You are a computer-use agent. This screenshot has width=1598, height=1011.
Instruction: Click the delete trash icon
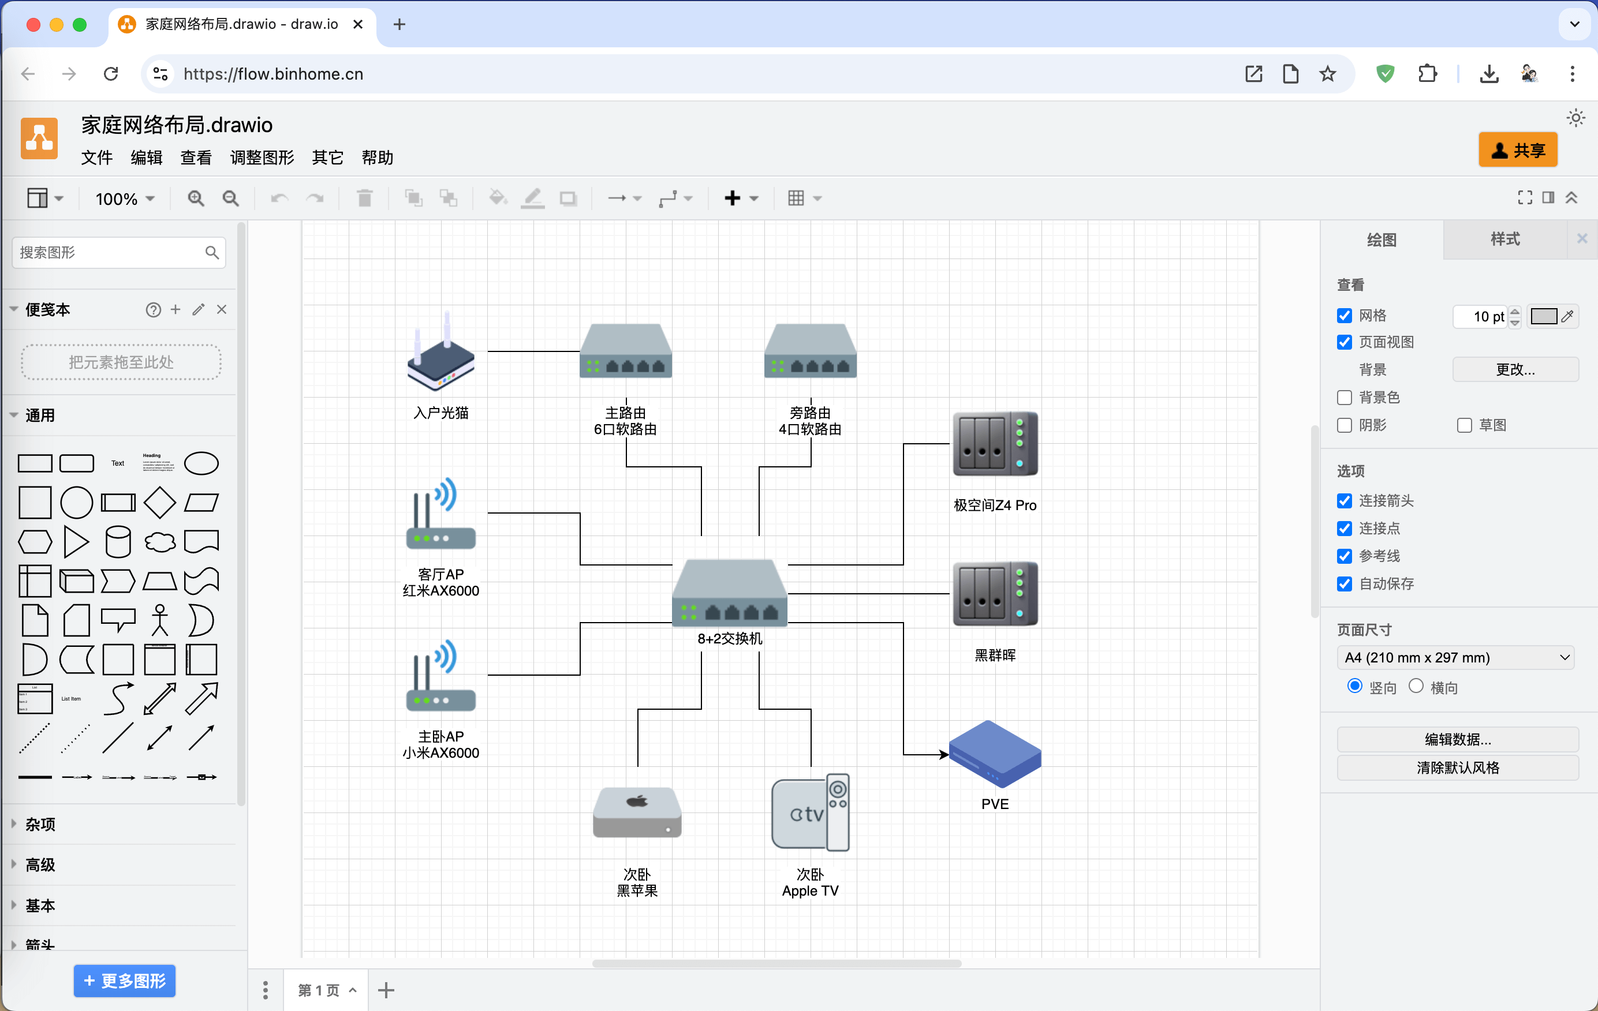[x=364, y=199]
